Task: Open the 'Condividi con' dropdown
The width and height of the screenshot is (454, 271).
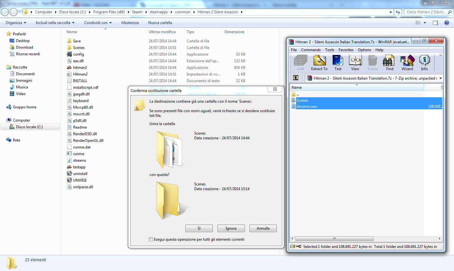Action: 98,23
